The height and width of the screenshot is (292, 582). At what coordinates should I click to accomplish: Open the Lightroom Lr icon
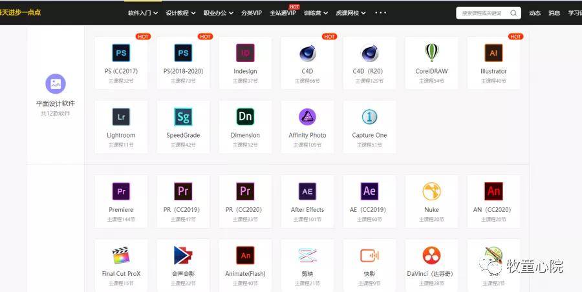coord(121,117)
